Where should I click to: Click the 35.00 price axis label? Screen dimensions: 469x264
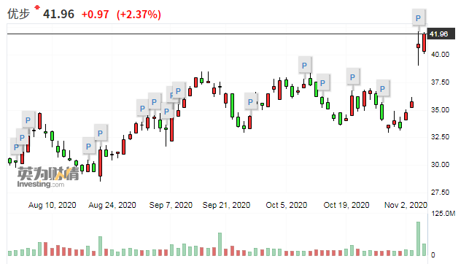coord(440,109)
